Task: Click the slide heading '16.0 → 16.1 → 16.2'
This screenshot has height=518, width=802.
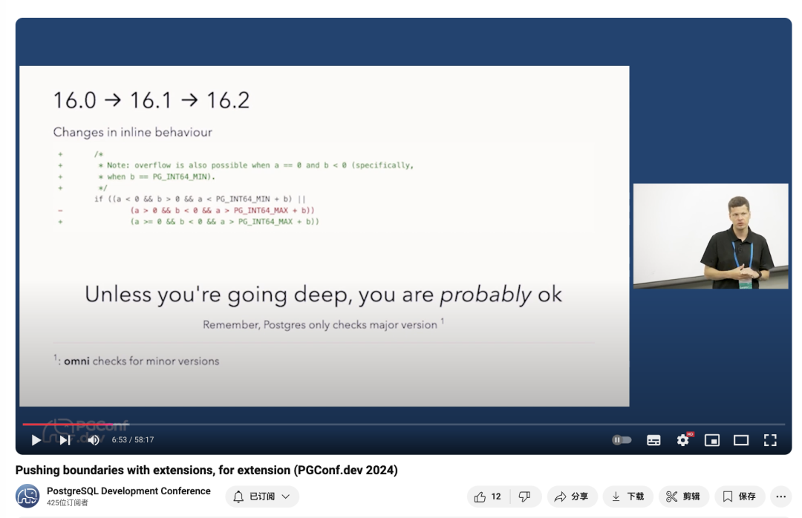Action: click(x=151, y=100)
